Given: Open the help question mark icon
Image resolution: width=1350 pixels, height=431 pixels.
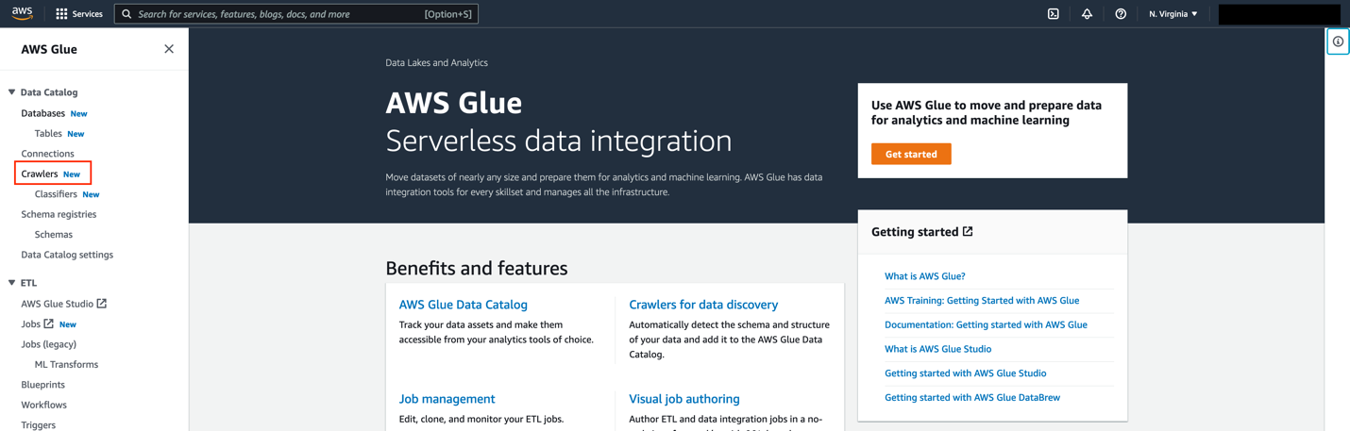Looking at the screenshot, I should 1121,14.
